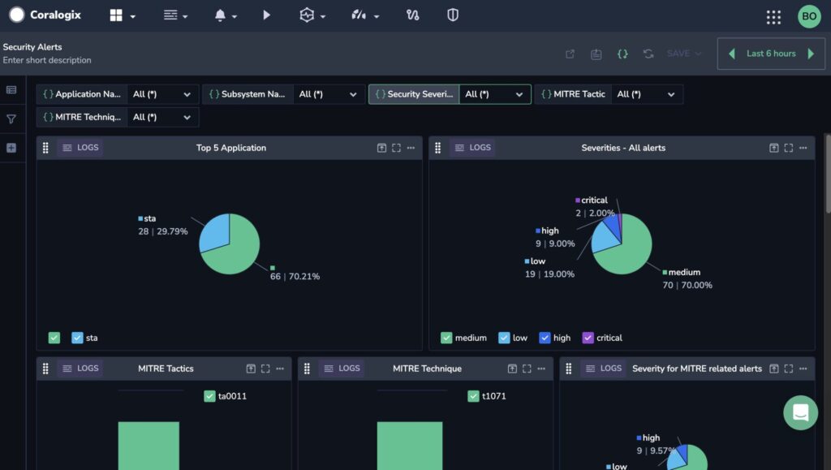The height and width of the screenshot is (470, 831).
Task: Open the logs list menu
Action: coord(175,15)
